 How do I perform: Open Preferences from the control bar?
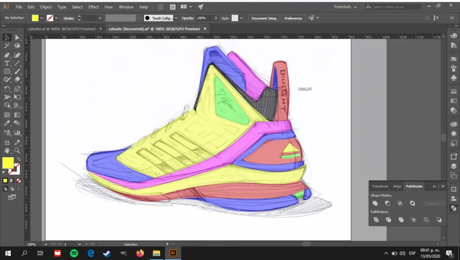point(293,18)
